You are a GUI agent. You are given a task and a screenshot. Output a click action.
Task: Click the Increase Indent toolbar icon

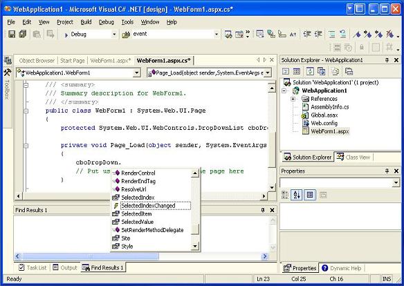[x=318, y=34]
